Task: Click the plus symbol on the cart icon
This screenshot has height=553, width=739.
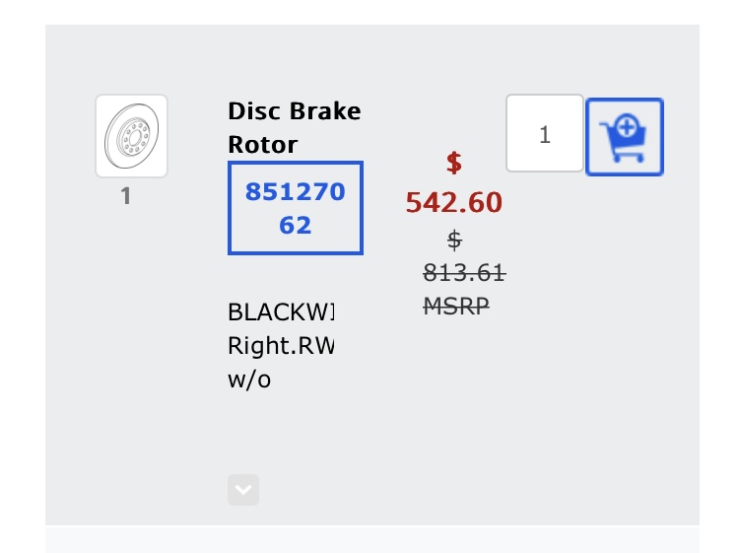Action: (x=627, y=127)
